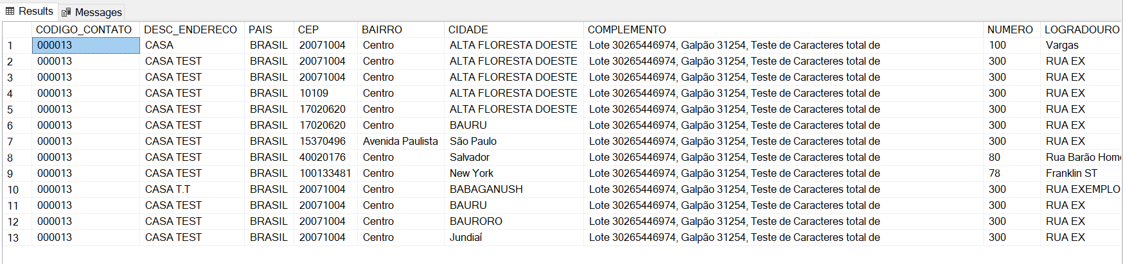Select the CEP cell with 10109
Screen dimensions: 1123x264
click(x=314, y=93)
